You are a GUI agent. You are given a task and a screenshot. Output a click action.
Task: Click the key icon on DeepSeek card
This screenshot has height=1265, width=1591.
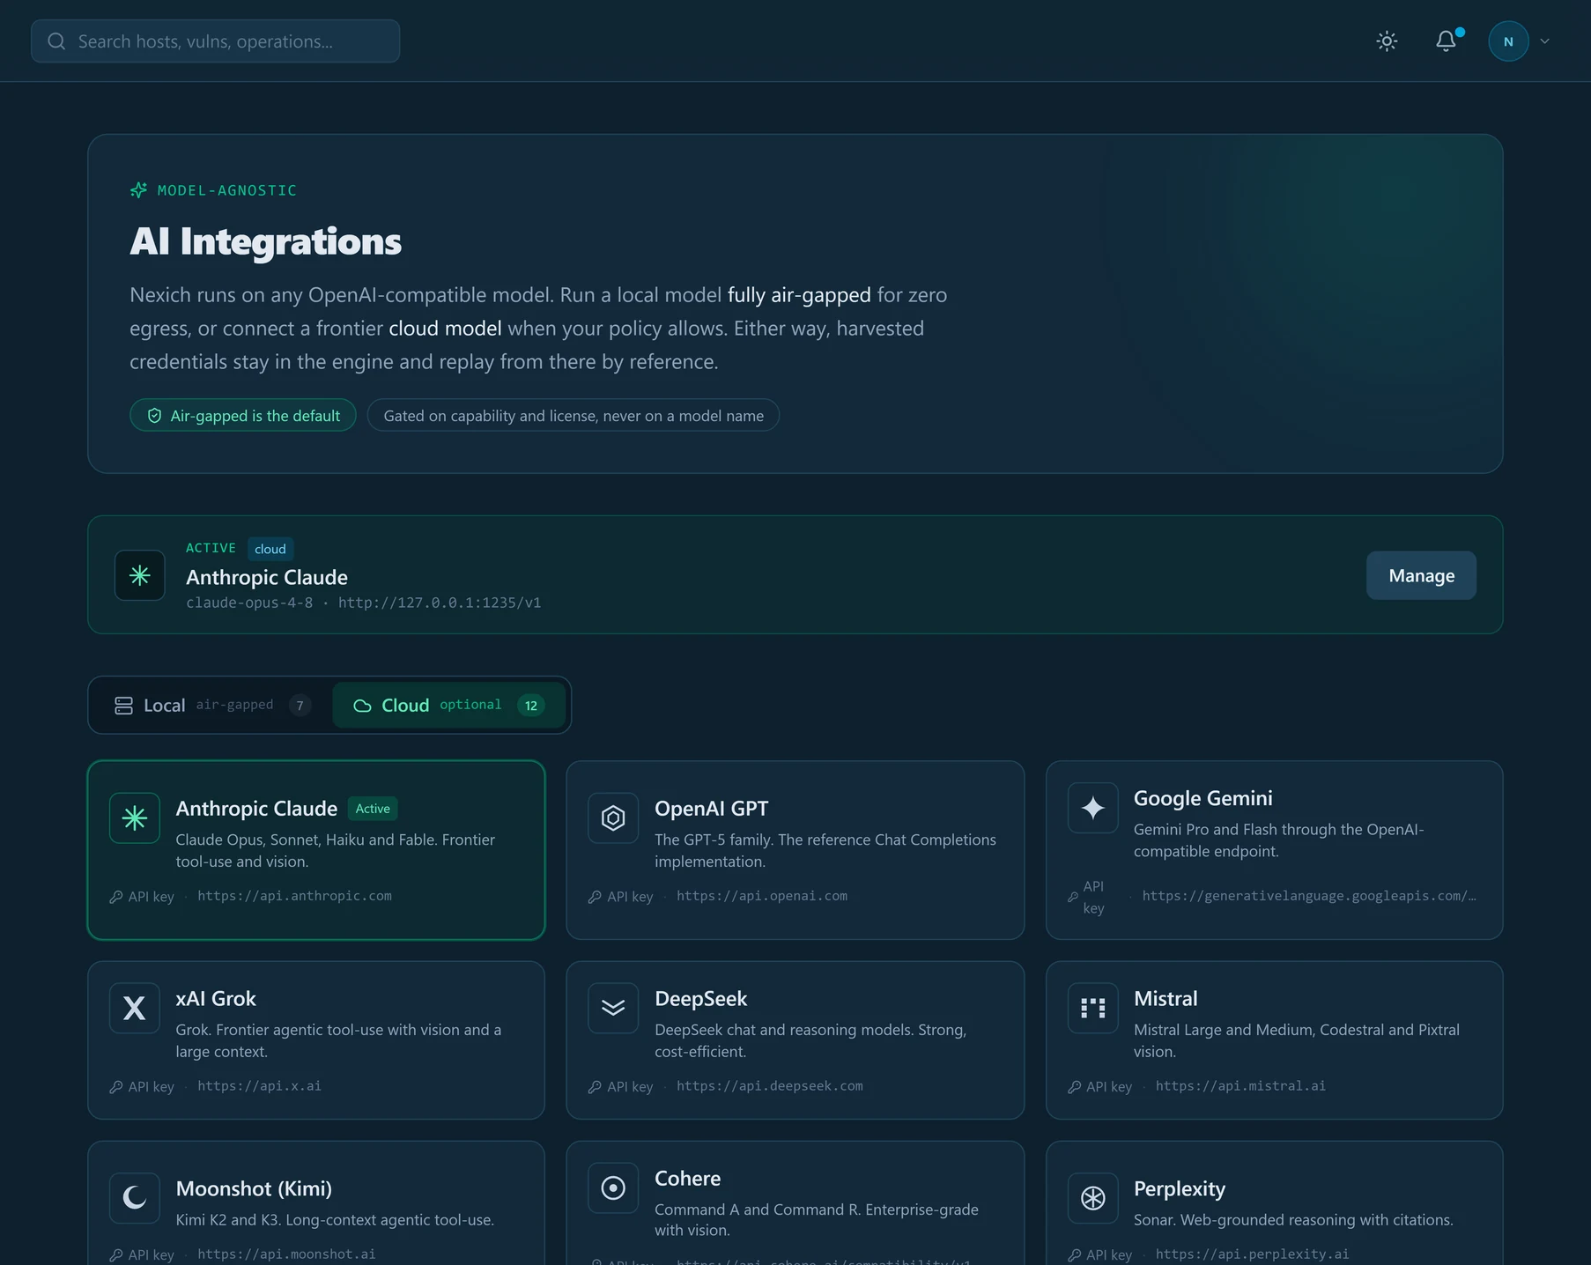click(x=595, y=1087)
